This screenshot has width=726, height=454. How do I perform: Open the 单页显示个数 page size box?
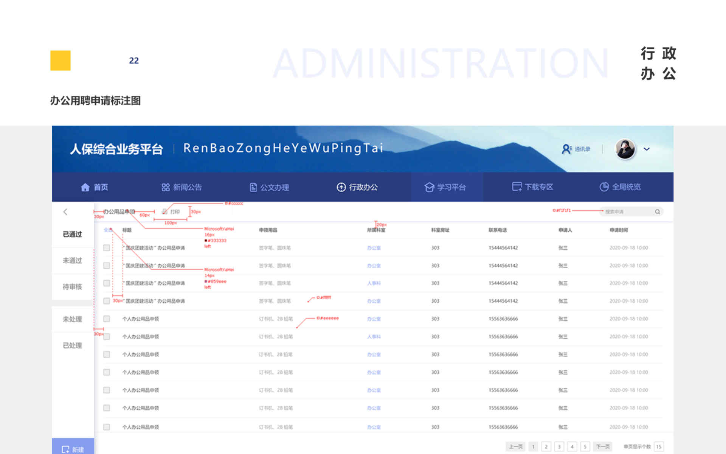click(x=659, y=447)
